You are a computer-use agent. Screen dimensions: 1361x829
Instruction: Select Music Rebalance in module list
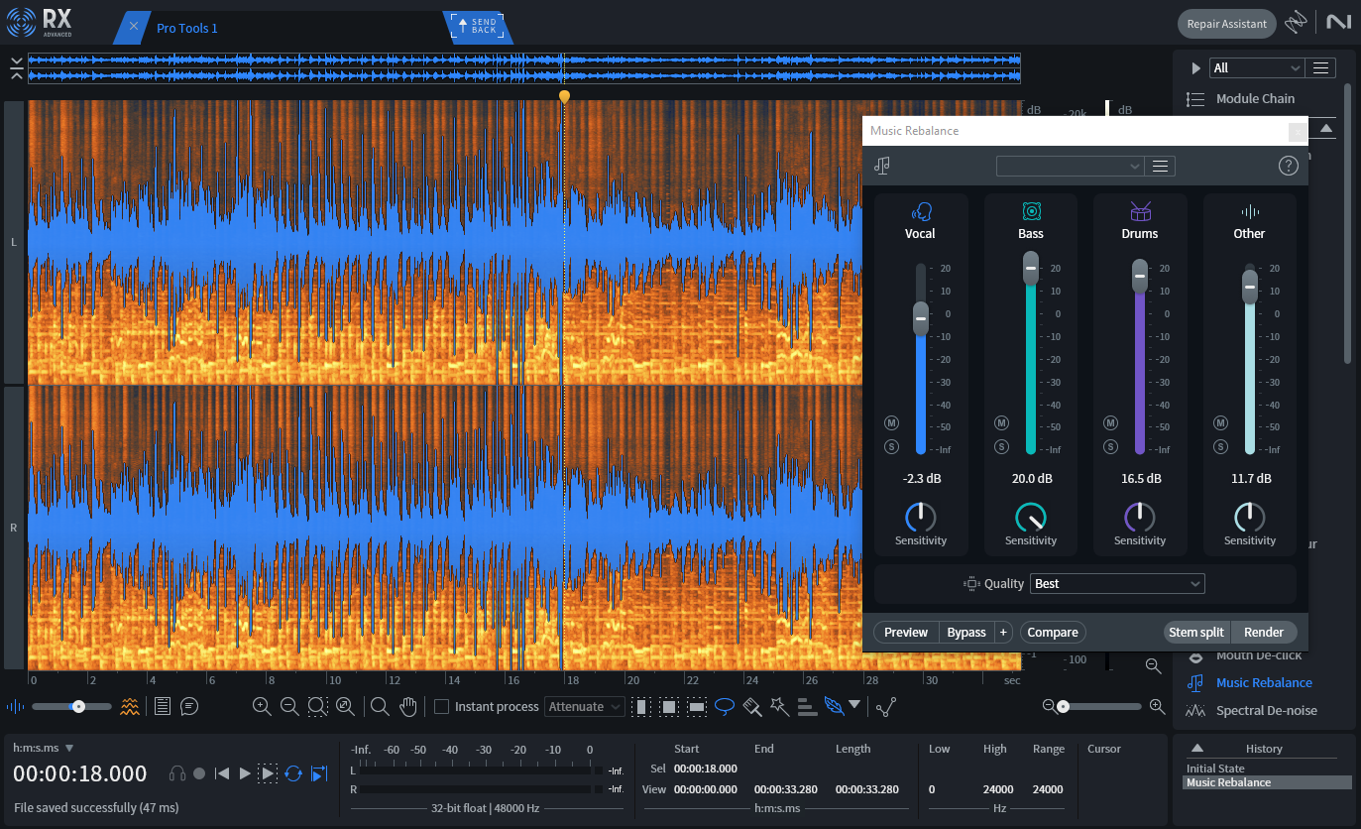pyautogui.click(x=1249, y=682)
